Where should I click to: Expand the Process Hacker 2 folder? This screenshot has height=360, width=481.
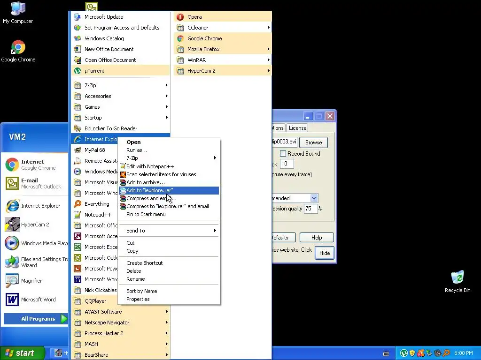tap(120, 333)
